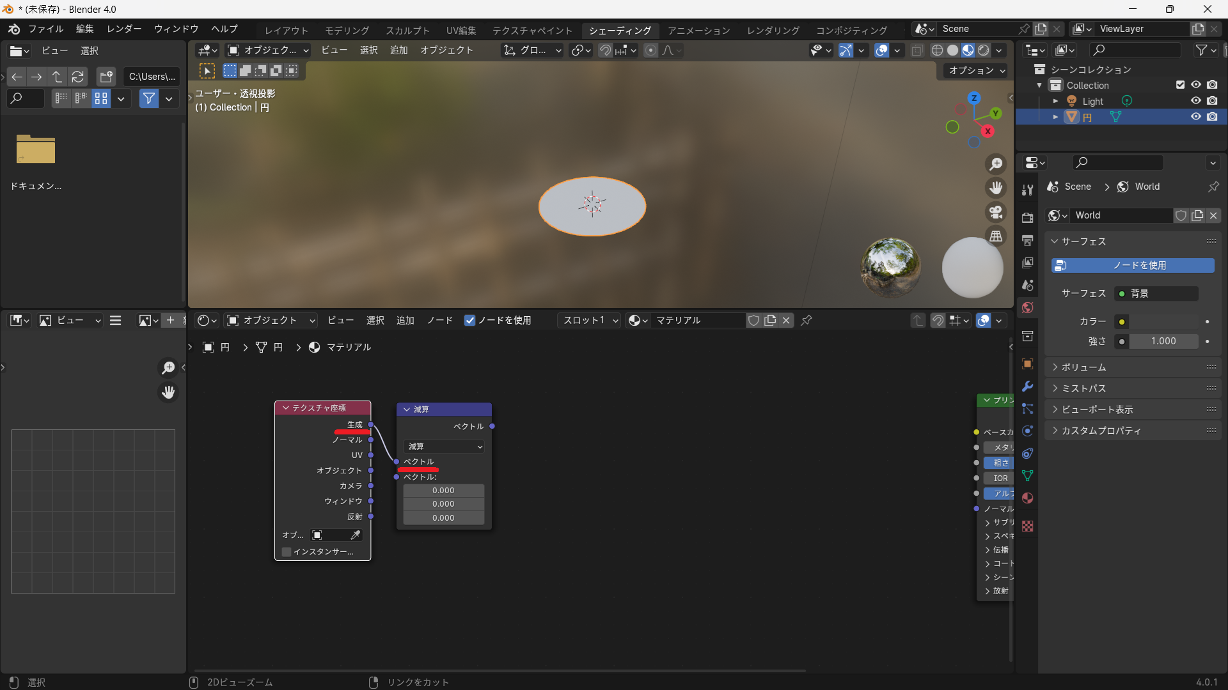Expand the ボリューム panel
This screenshot has width=1228, height=690.
[1083, 367]
